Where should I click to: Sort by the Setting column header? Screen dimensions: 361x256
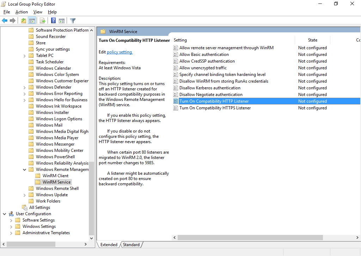233,40
